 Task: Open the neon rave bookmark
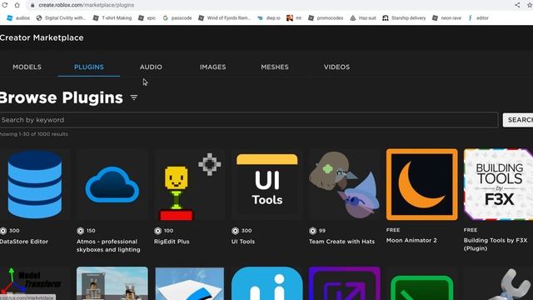coord(446,18)
